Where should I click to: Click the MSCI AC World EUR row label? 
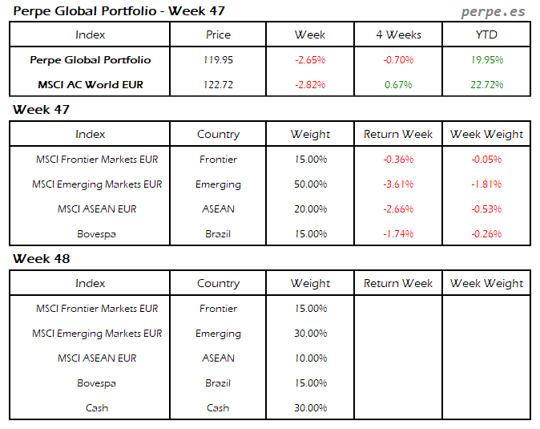pyautogui.click(x=90, y=84)
